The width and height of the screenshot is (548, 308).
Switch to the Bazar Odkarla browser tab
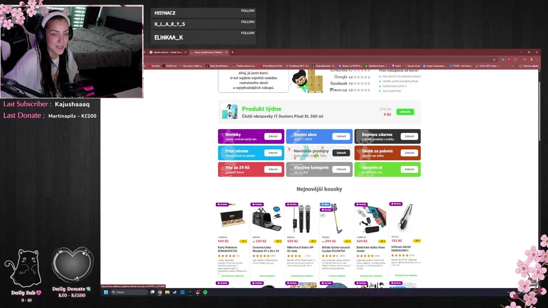point(208,52)
